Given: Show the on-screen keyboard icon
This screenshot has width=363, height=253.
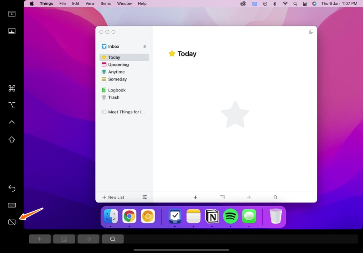Looking at the screenshot, I should point(12,205).
